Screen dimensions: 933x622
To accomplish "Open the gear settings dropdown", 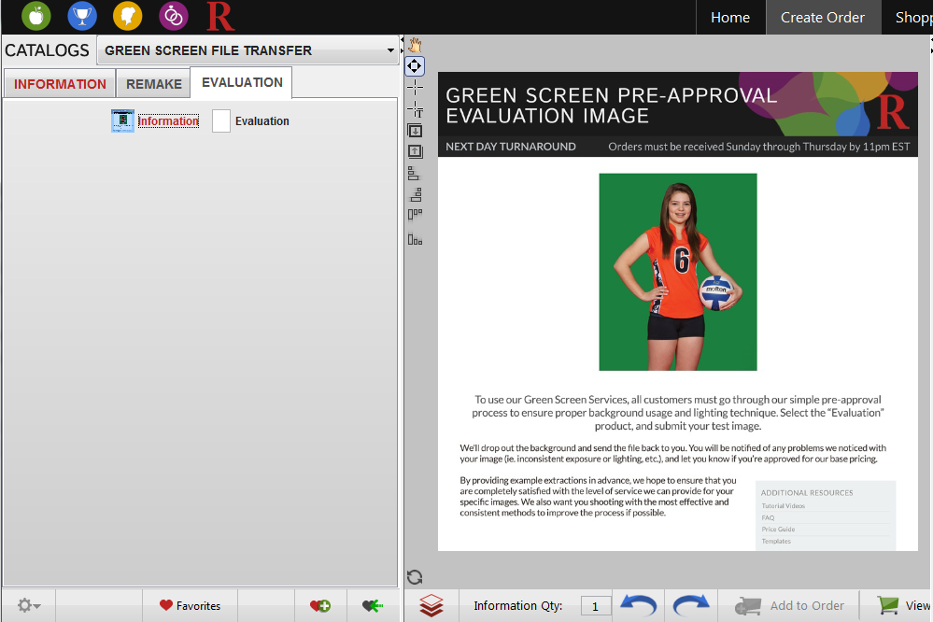I will (x=29, y=606).
